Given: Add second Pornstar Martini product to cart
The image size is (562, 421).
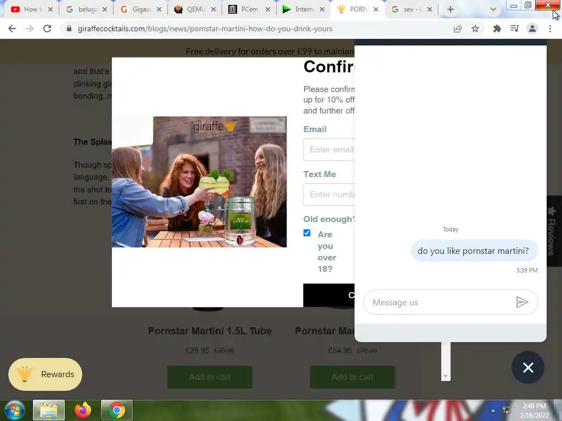Looking at the screenshot, I should point(352,377).
